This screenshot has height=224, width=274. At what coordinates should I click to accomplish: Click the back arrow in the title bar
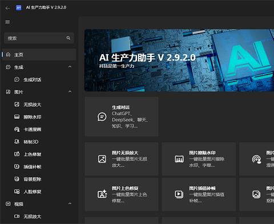7,8
